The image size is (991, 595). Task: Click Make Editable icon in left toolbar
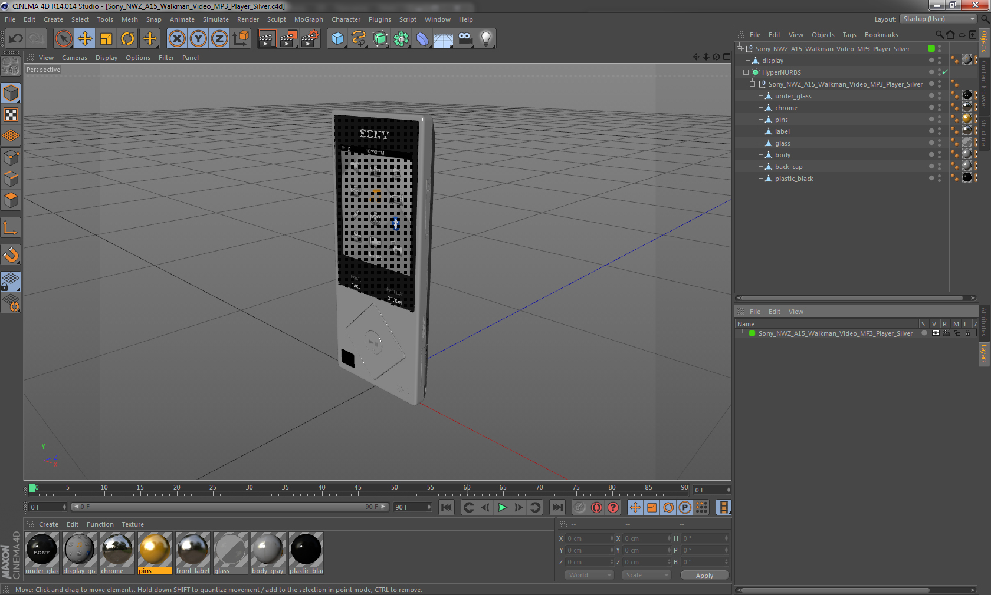[11, 65]
